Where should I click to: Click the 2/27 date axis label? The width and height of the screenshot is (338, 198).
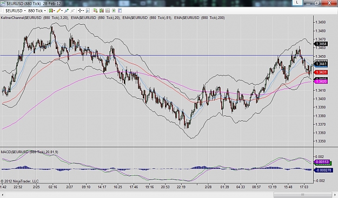pos(70,187)
